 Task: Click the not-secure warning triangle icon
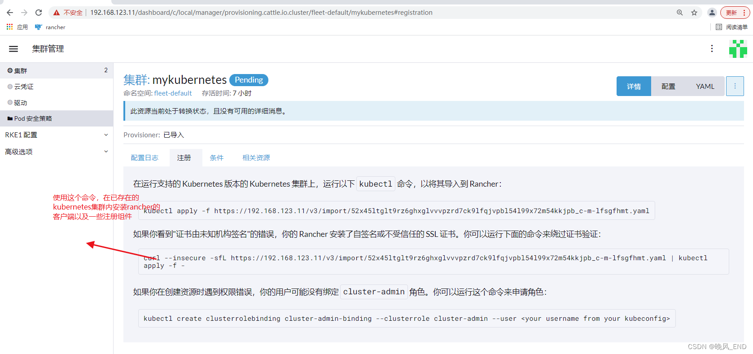tap(57, 13)
